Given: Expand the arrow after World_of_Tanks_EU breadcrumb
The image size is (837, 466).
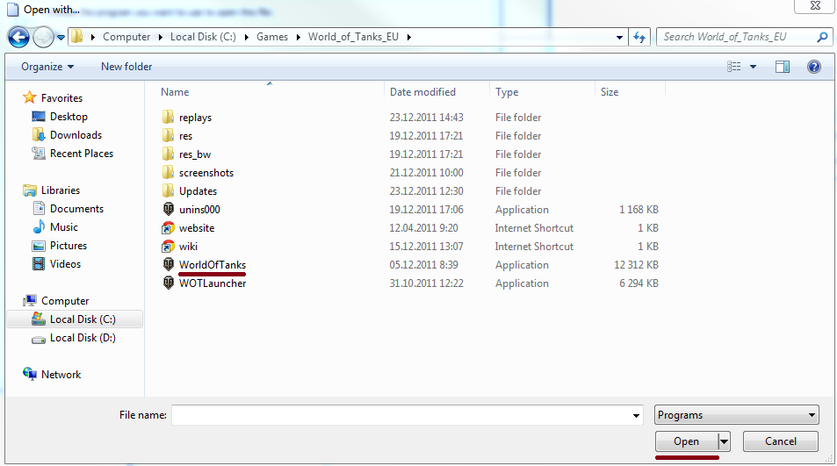Looking at the screenshot, I should pyautogui.click(x=409, y=37).
